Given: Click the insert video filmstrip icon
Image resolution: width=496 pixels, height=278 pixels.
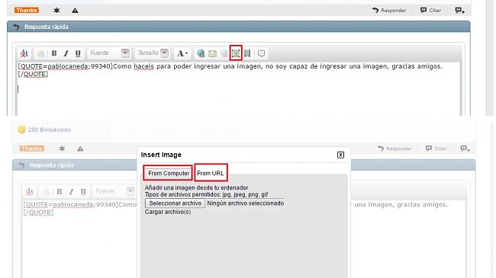Looking at the screenshot, I should (247, 53).
